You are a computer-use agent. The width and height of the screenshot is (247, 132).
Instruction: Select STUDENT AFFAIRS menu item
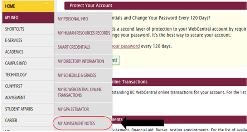(x=28, y=109)
